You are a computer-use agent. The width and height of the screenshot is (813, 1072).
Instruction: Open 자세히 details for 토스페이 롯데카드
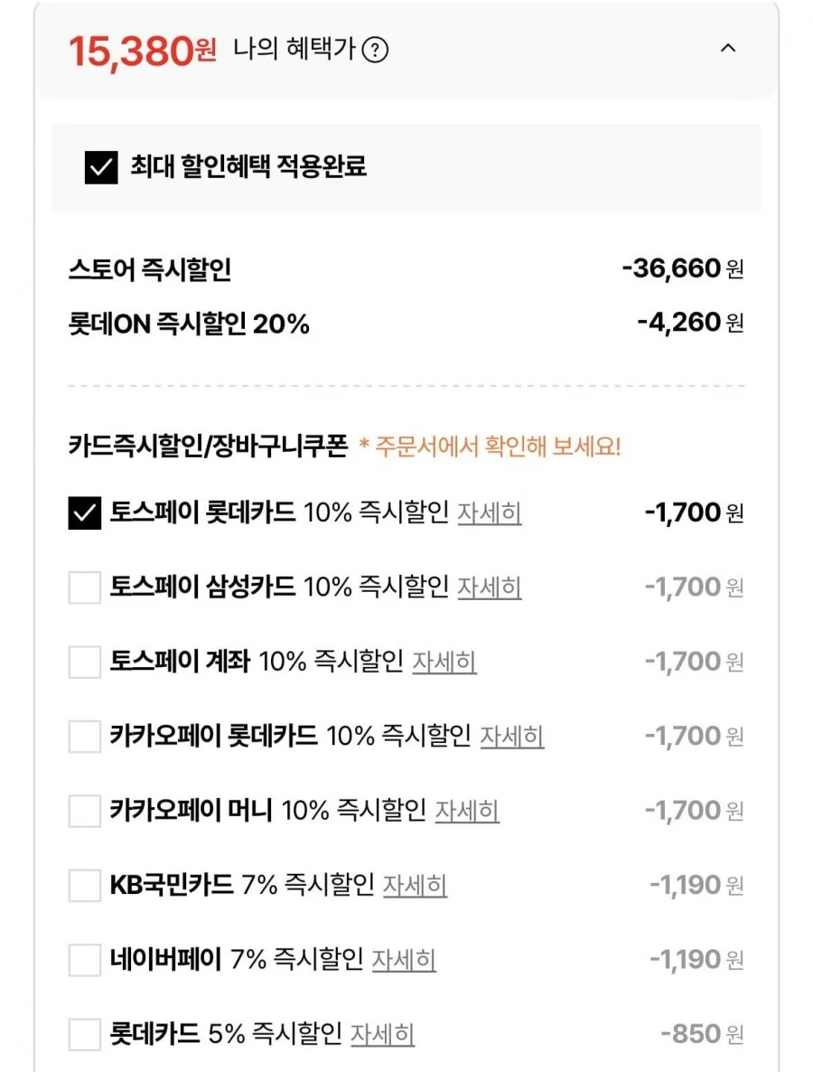490,512
